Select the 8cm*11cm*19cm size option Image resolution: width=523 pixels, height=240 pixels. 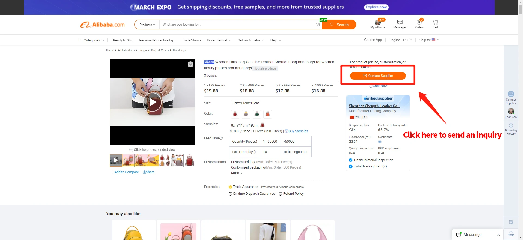pos(246,103)
